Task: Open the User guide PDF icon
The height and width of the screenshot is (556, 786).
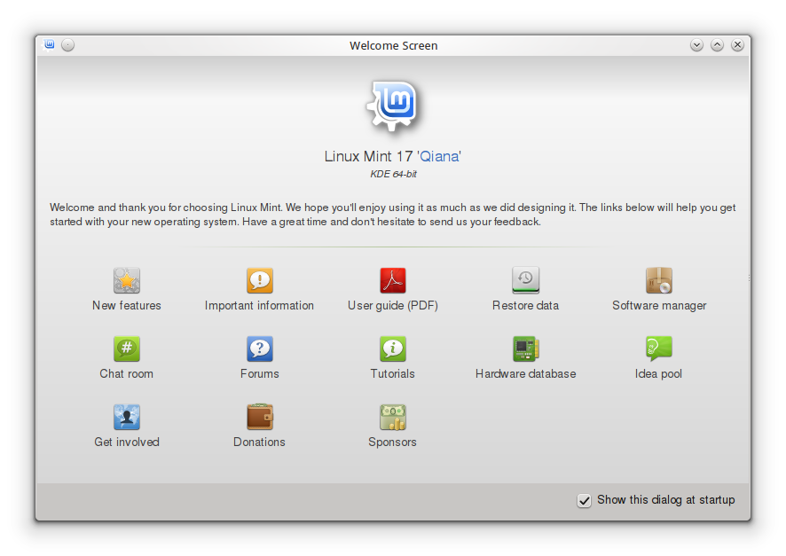Action: click(392, 280)
